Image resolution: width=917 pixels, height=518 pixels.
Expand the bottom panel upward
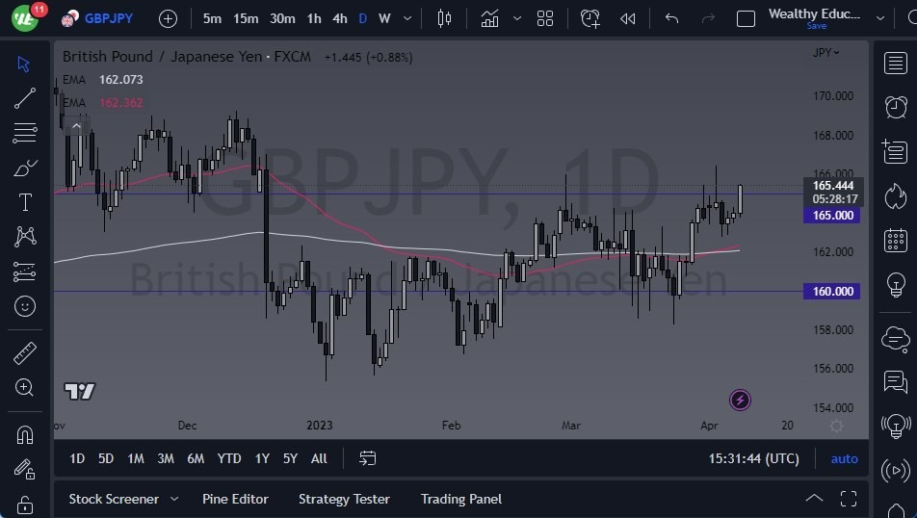814,499
